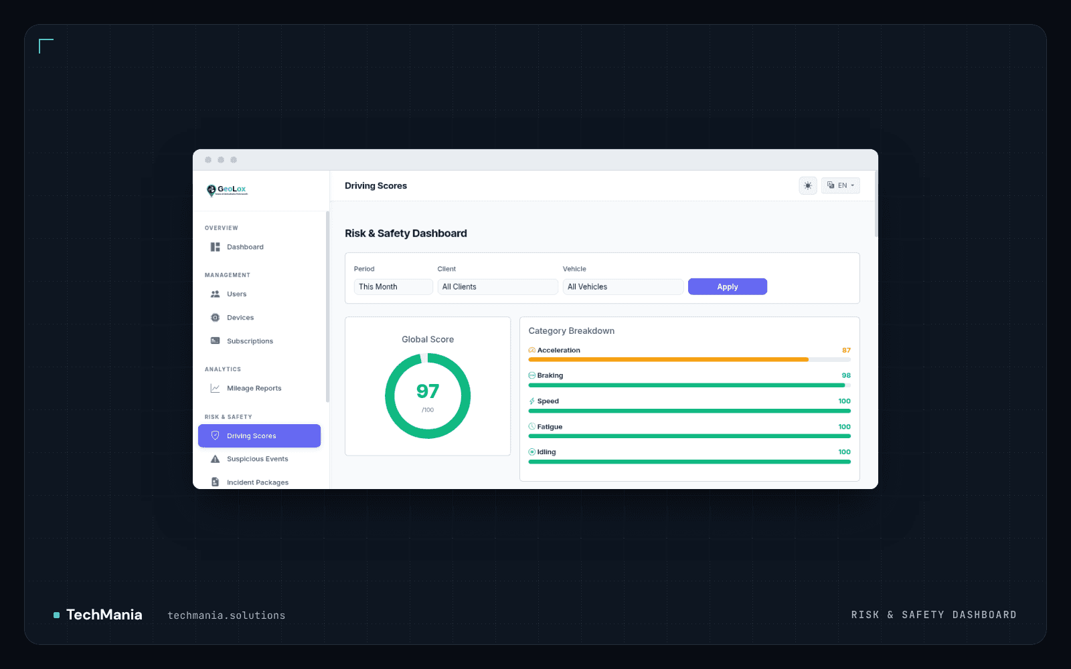Image resolution: width=1071 pixels, height=669 pixels.
Task: Open the EN language dropdown
Action: coord(841,186)
